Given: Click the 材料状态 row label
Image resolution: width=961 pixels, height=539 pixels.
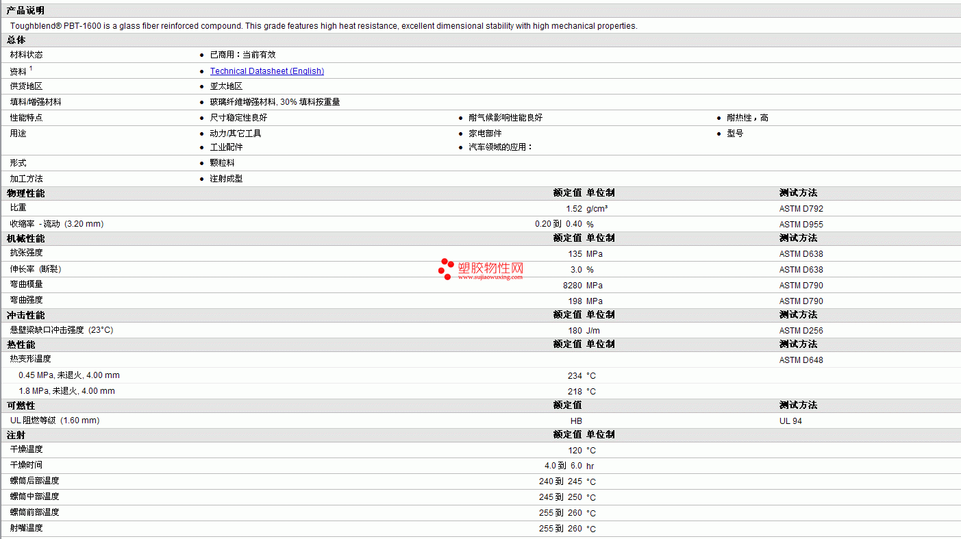Looking at the screenshot, I should 26,55.
